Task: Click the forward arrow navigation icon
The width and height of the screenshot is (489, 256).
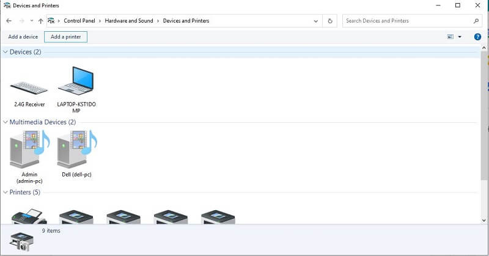Action: (x=22, y=21)
